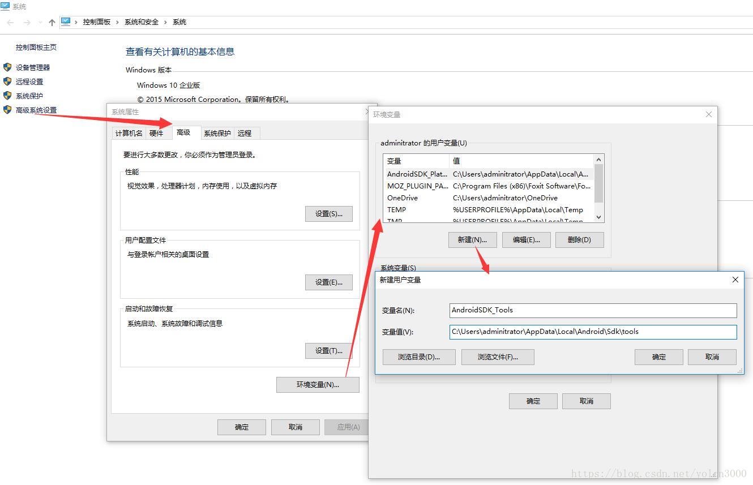Viewport: 753px width, 485px height.
Task: Click 设置(T) under 启动和故障恢复
Action: pyautogui.click(x=329, y=350)
